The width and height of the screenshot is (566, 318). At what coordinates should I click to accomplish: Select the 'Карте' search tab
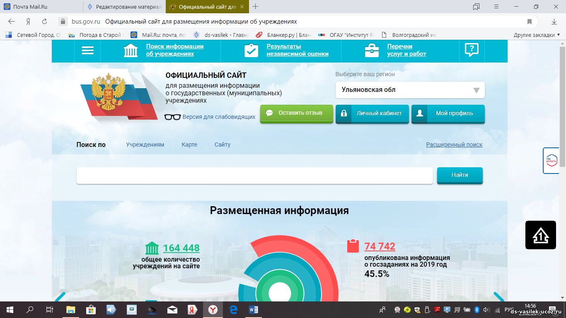click(x=189, y=145)
